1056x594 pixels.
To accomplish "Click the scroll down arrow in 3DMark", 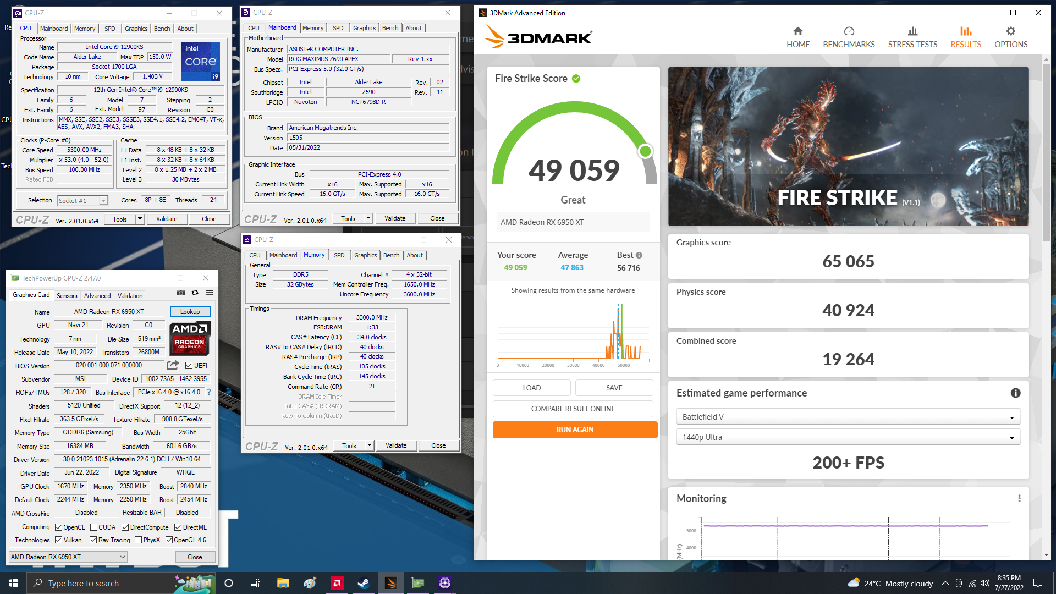I will pos(1046,555).
